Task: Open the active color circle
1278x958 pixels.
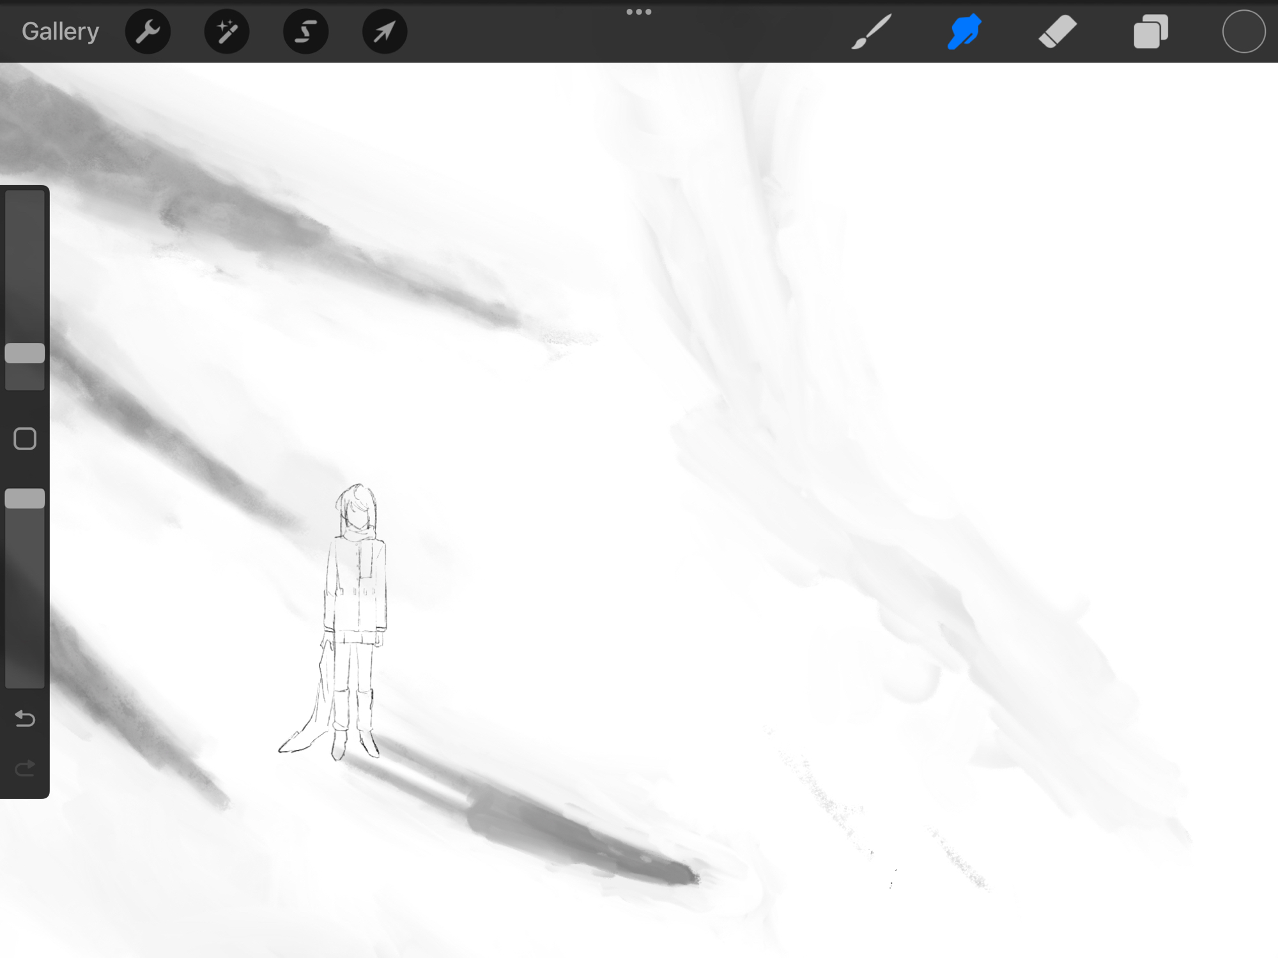Action: 1243,31
